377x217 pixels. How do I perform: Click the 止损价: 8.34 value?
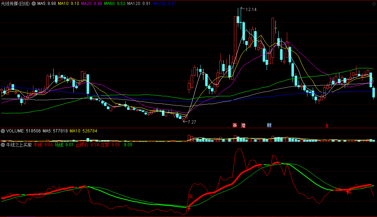click(87, 145)
